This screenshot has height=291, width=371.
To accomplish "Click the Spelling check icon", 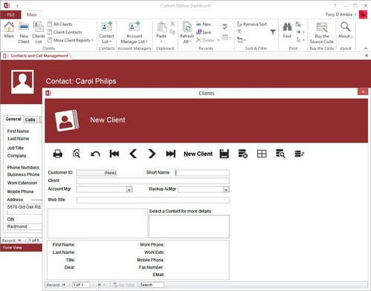I will (x=225, y=26).
